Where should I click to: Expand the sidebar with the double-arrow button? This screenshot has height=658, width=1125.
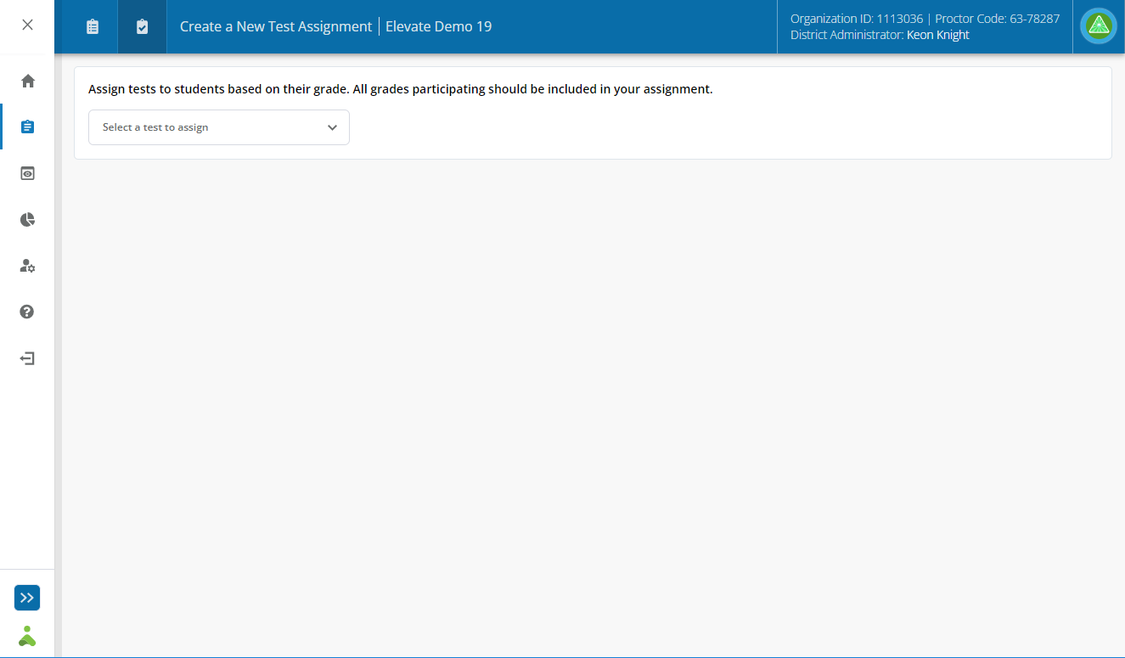[27, 598]
